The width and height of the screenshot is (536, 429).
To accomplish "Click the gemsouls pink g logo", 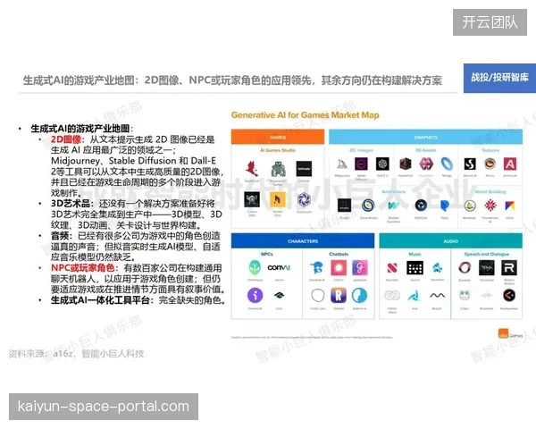I will coord(360,267).
